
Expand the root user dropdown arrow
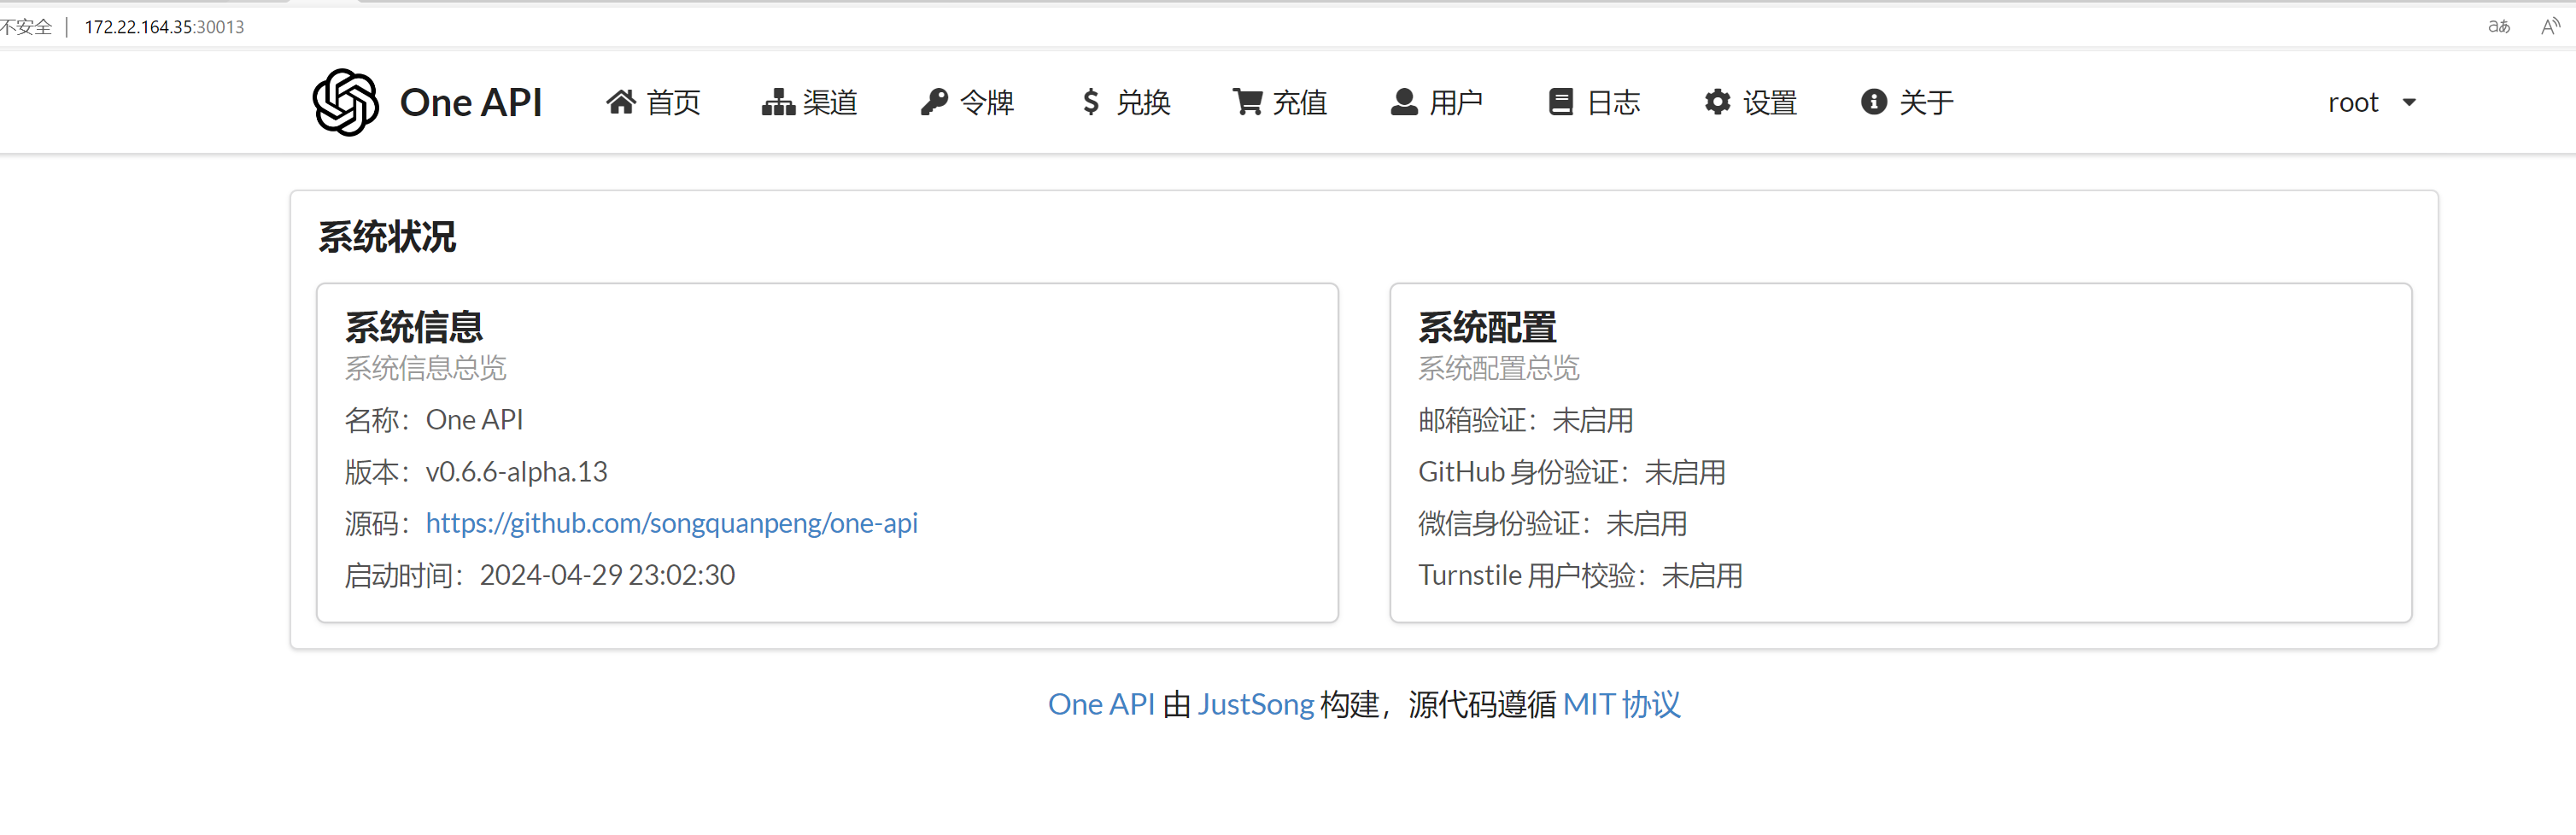click(2409, 103)
